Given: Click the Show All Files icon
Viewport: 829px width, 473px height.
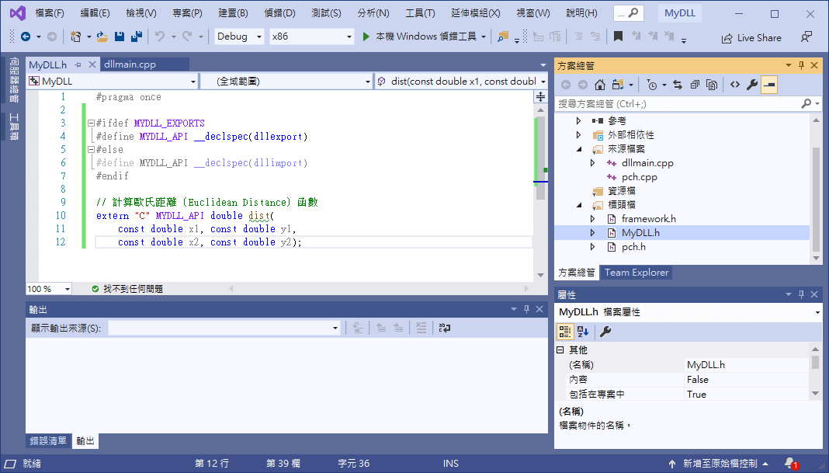Looking at the screenshot, I should point(712,85).
